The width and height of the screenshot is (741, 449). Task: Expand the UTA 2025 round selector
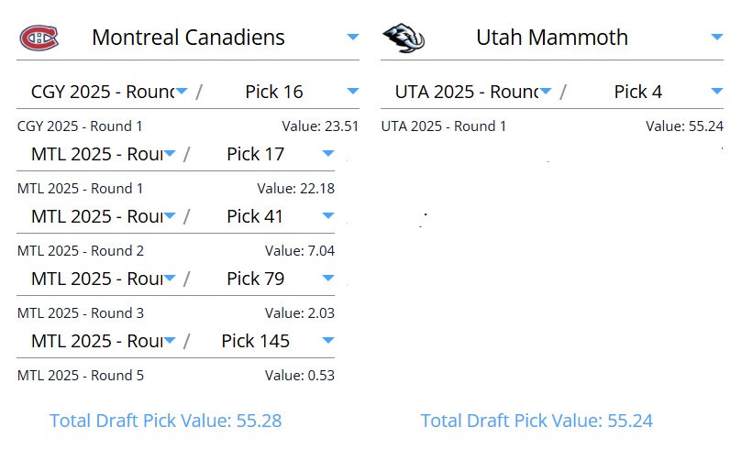(546, 92)
